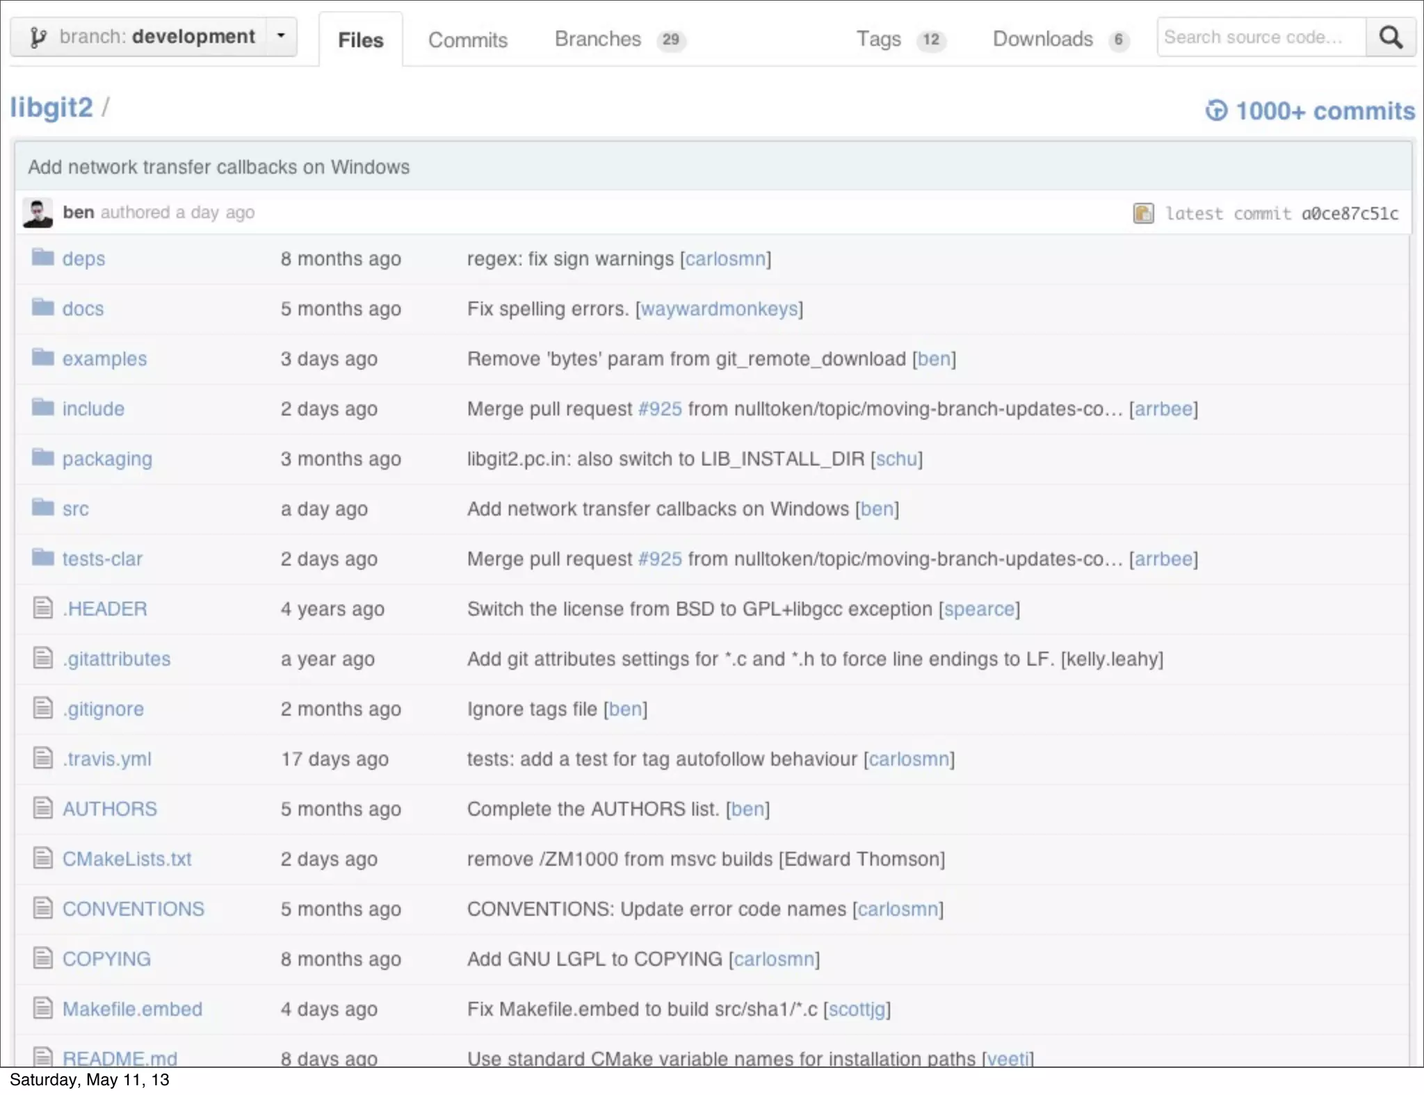Click the branch selector dropdown arrow
This screenshot has height=1095, width=1424.
pyautogui.click(x=281, y=35)
